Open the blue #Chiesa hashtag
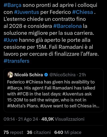 pyautogui.click(x=83, y=12)
